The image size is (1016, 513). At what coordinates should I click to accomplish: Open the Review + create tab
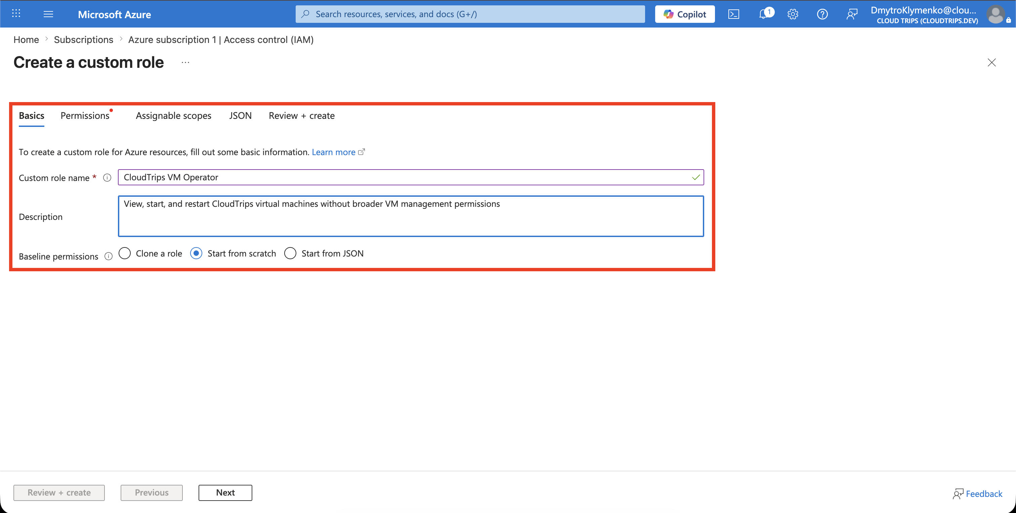pyautogui.click(x=302, y=116)
